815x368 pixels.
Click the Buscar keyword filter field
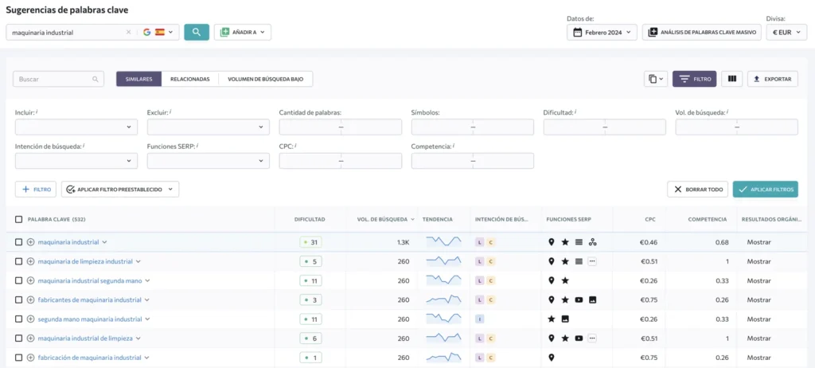click(x=58, y=79)
